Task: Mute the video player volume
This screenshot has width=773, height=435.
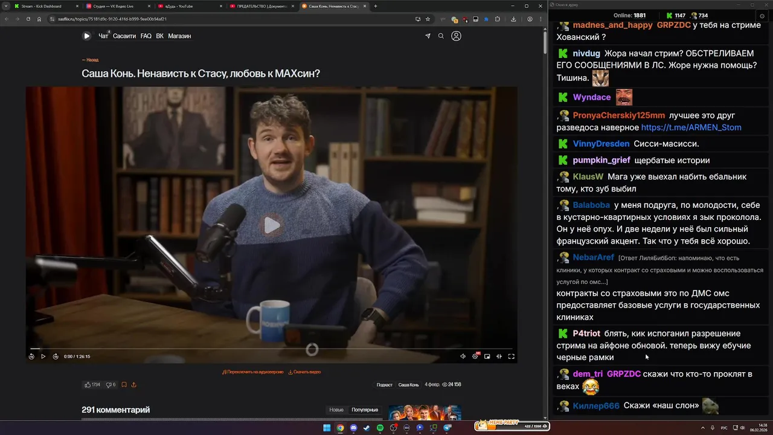Action: tap(463, 356)
